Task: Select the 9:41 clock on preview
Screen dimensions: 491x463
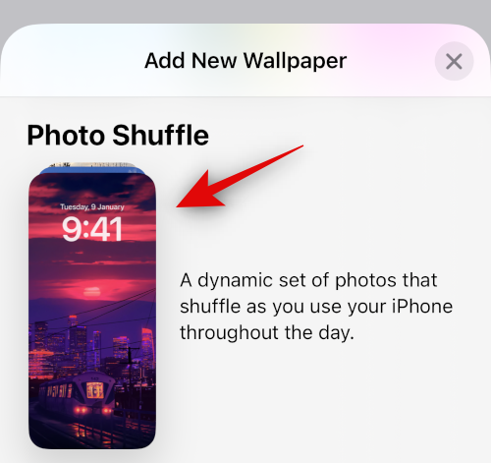Action: pyautogui.click(x=92, y=229)
